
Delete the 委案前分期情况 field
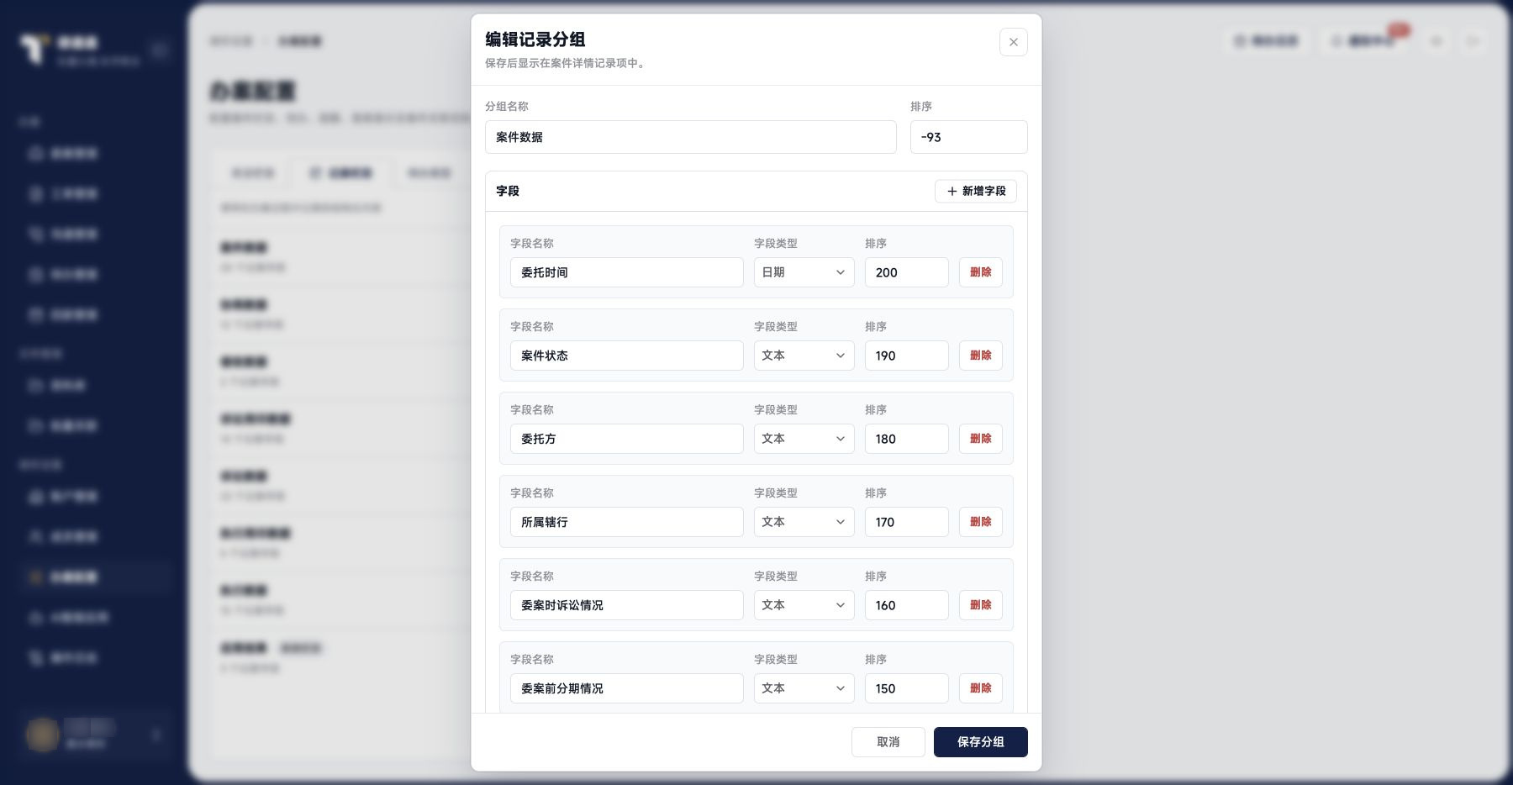tap(980, 688)
